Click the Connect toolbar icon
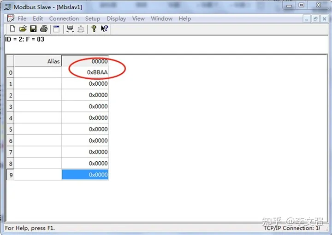Viewport: 332px width, 235px height. pyautogui.click(x=70, y=29)
